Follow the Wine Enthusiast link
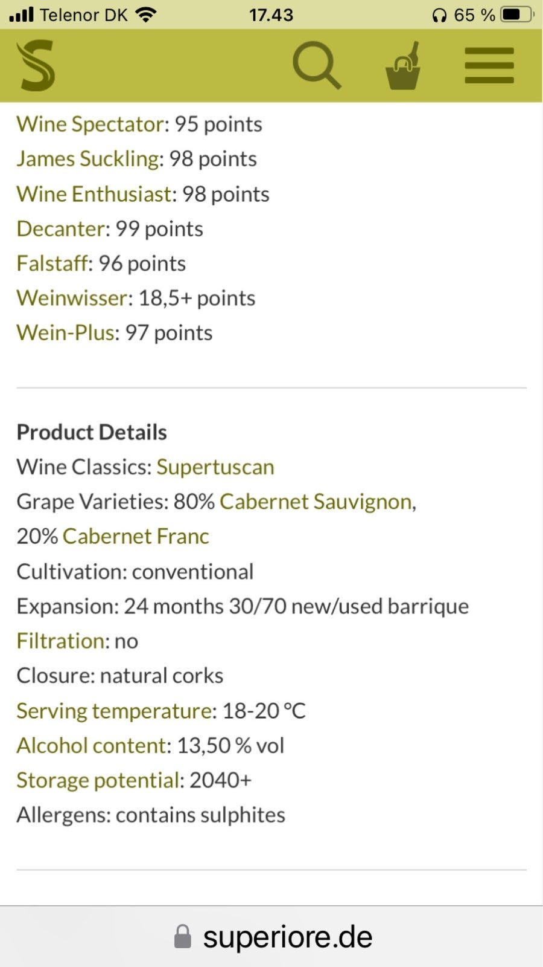The width and height of the screenshot is (543, 967). point(95,194)
